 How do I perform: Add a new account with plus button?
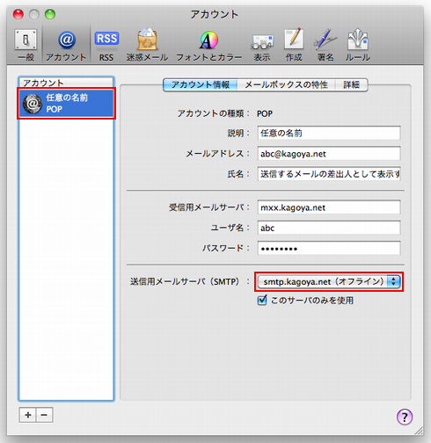point(28,415)
